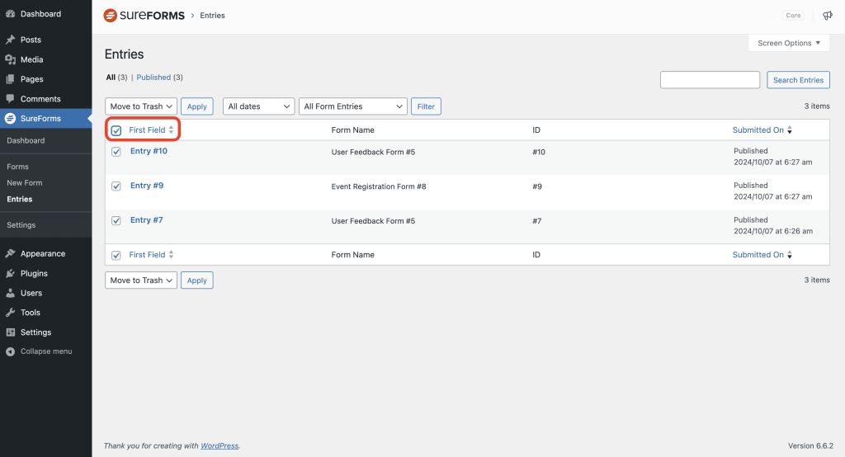This screenshot has height=457, width=845.
Task: Click the Appearance paintbrush icon
Action: pos(10,254)
